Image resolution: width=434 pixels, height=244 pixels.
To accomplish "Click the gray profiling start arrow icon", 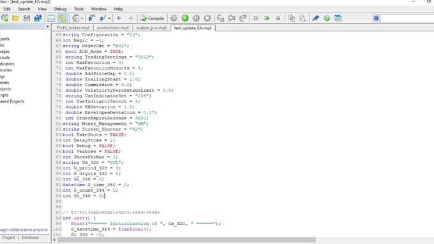I will (256, 18).
